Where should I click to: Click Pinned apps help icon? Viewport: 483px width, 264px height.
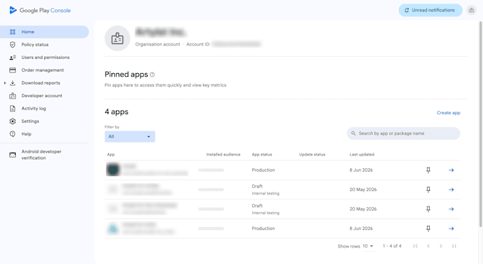[152, 75]
